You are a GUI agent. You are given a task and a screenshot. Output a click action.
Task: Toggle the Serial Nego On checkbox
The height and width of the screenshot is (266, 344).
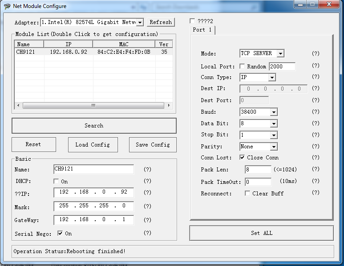pos(60,234)
